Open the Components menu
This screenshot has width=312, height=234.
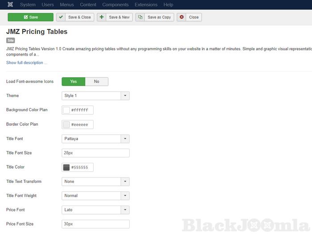coord(115,5)
